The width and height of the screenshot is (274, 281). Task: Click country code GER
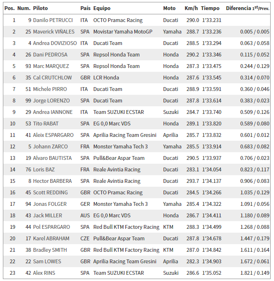point(85,204)
